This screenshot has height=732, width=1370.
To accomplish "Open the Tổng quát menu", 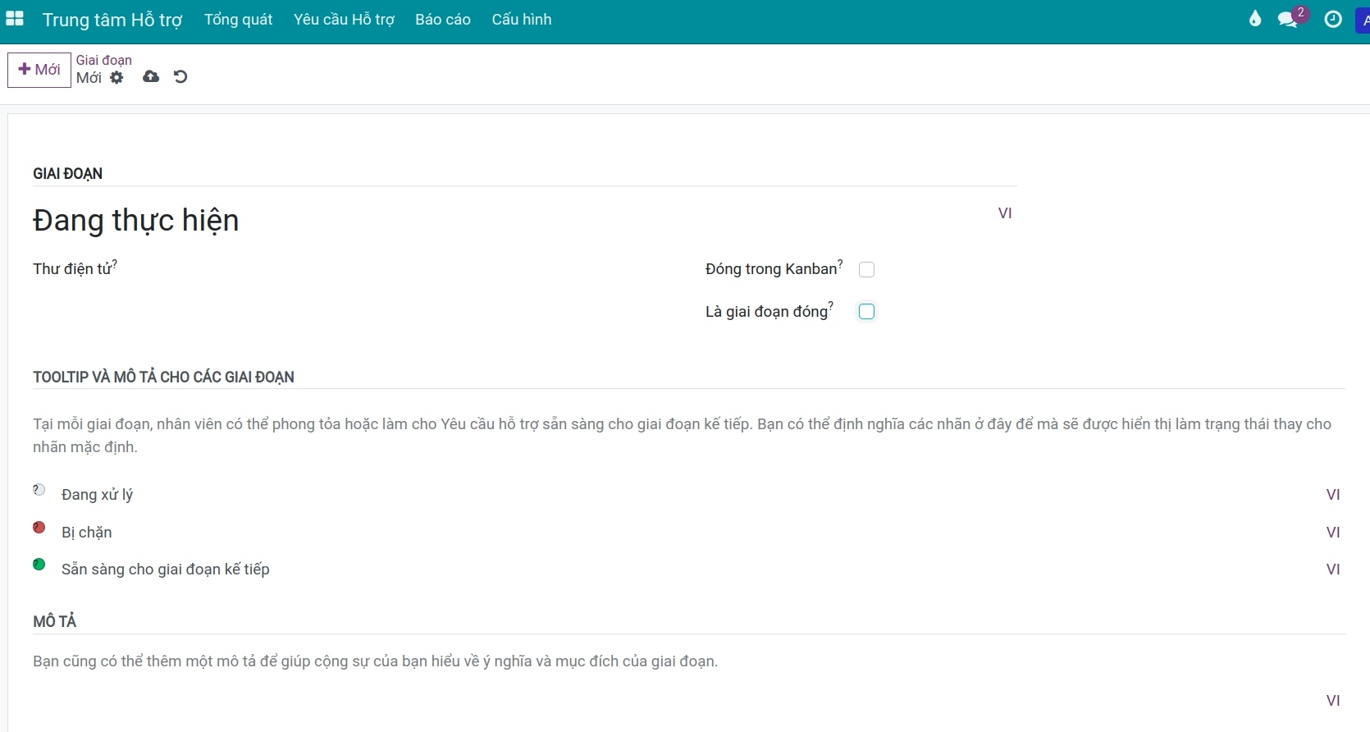I will 238,20.
